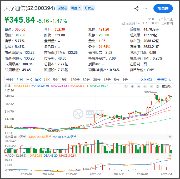Screen dimensions: 180x179
Task: Switch to the 分时 chart tab
Action: click(9, 80)
